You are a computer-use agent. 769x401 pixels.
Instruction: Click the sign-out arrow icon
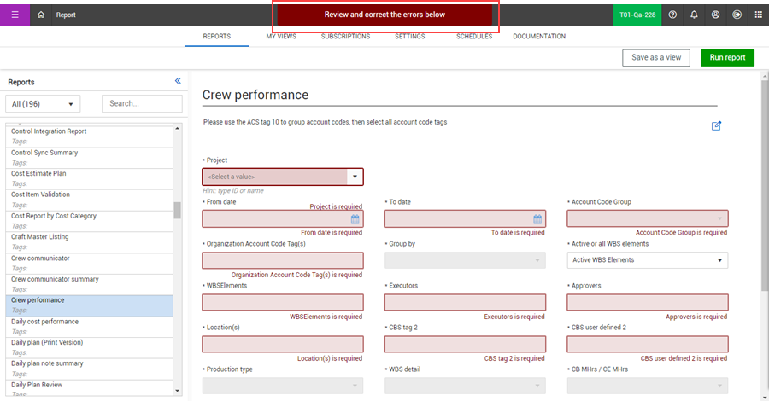point(737,15)
